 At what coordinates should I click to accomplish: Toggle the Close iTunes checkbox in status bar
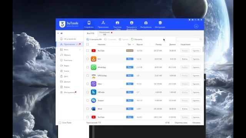[60, 123]
